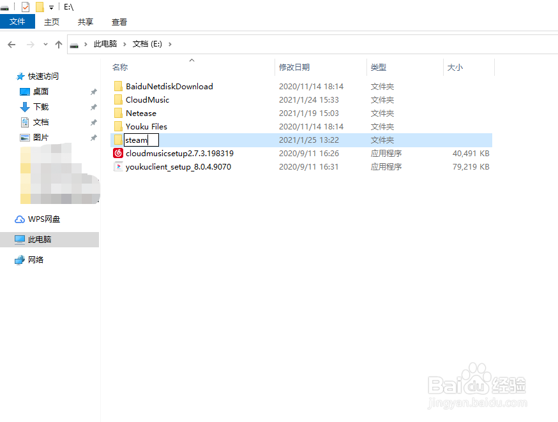Sort by the 大小 column header

click(455, 67)
